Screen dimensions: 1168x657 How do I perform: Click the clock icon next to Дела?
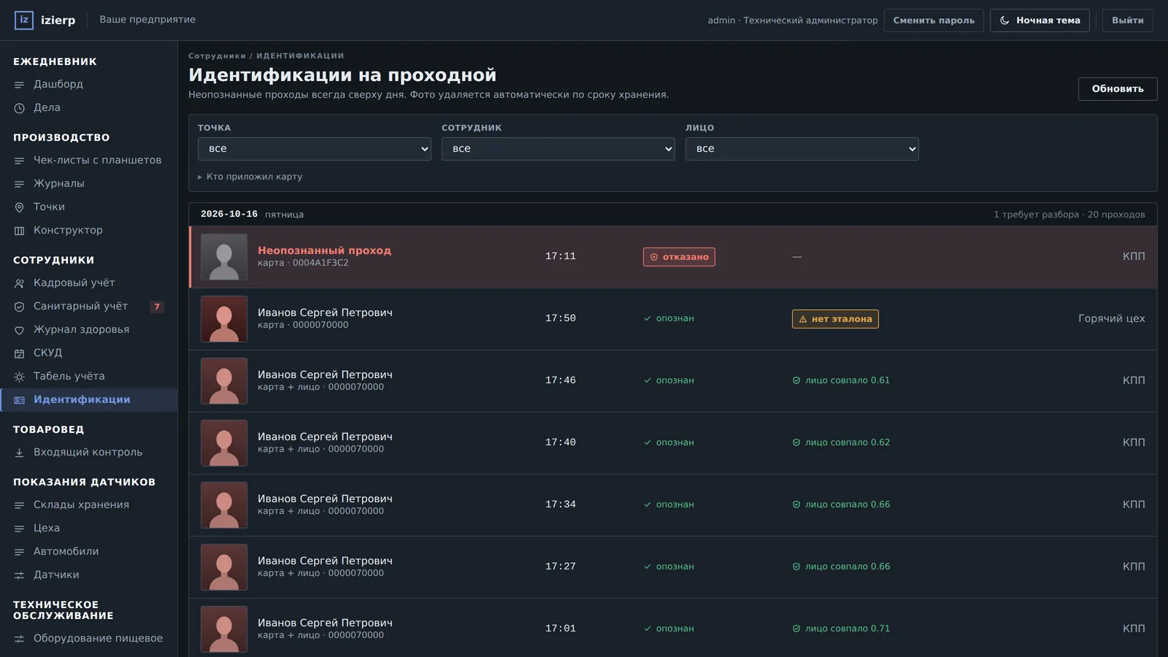20,108
